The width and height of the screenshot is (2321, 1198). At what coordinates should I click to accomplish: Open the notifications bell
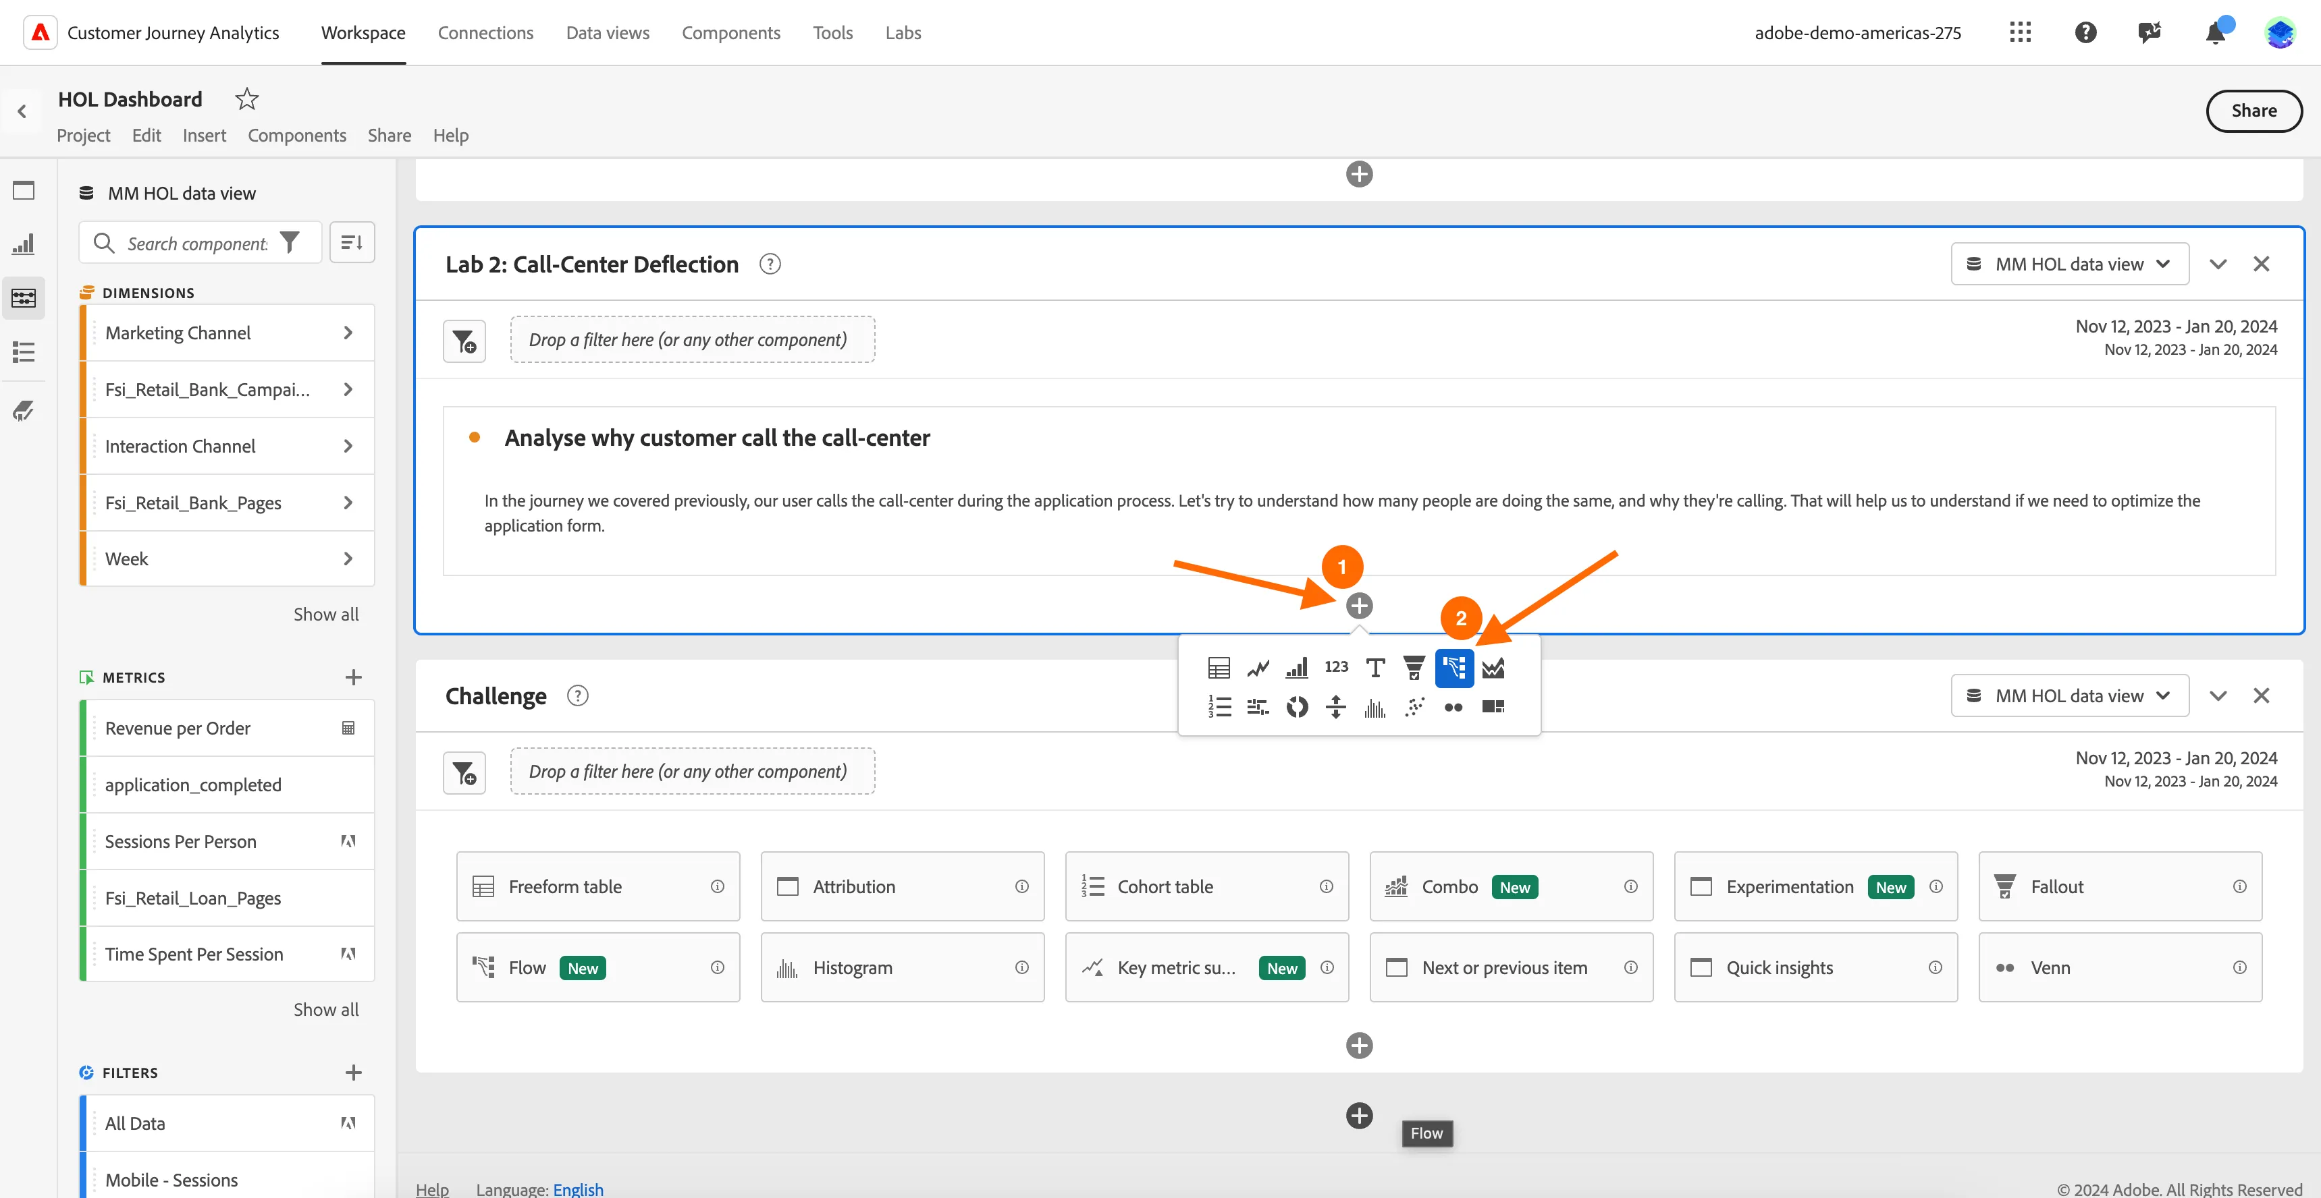[x=2216, y=32]
